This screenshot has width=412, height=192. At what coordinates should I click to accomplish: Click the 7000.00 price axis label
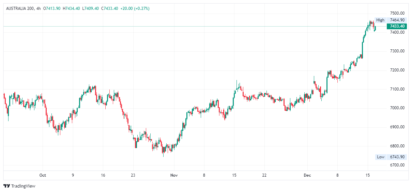coord(397,108)
